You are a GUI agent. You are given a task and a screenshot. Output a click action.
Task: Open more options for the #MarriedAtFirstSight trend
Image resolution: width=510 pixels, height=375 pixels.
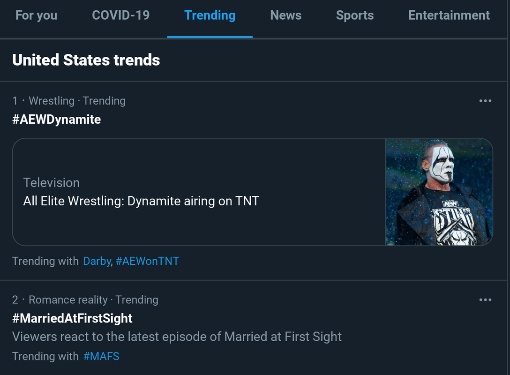tap(485, 300)
